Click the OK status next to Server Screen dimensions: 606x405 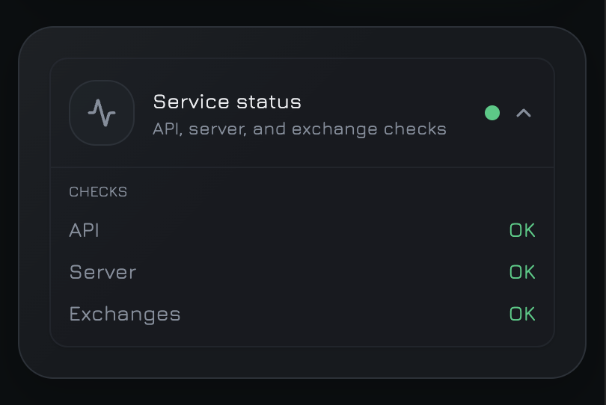point(522,272)
